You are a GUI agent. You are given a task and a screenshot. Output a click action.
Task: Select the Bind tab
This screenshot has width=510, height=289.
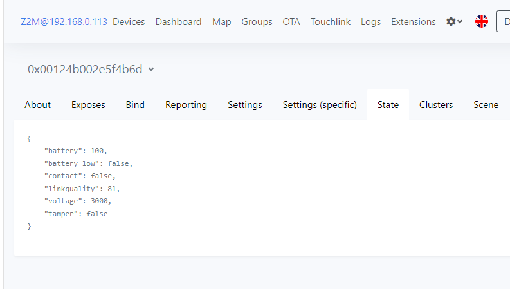135,105
